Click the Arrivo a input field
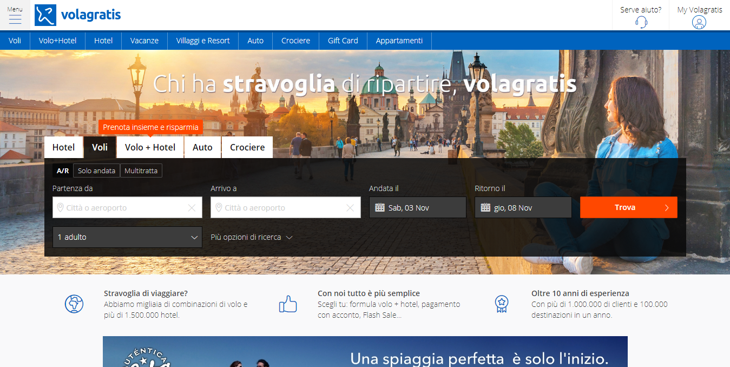 click(286, 207)
